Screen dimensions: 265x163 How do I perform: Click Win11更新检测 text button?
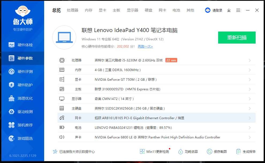pyautogui.click(x=157, y=152)
